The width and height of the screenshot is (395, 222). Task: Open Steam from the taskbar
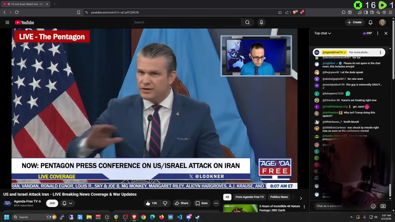[197, 217]
